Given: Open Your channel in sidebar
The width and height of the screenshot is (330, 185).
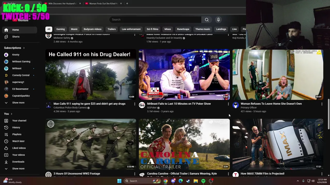Looking at the screenshot, I should point(20,121).
